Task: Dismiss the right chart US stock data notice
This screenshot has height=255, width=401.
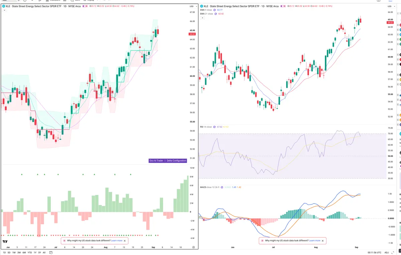Action: (323, 241)
